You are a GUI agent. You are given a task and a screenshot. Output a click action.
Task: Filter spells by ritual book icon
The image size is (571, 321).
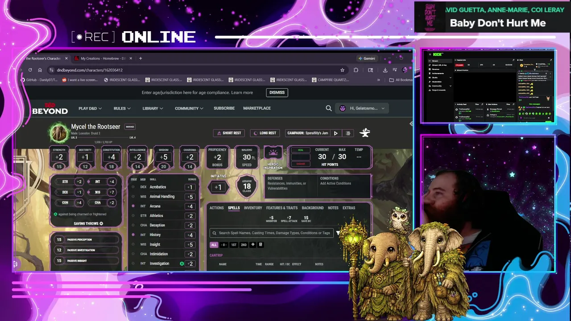pos(261,244)
